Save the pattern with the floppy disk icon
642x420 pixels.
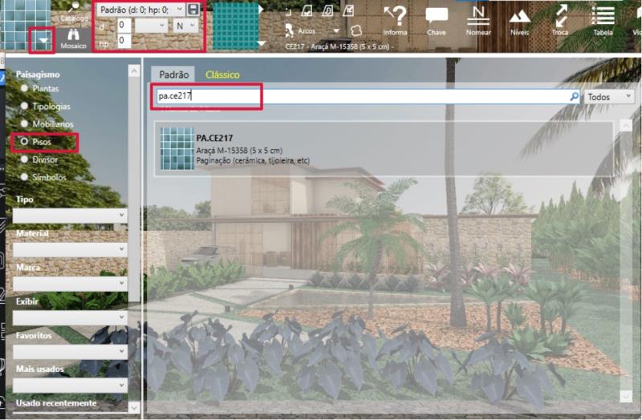(x=193, y=10)
